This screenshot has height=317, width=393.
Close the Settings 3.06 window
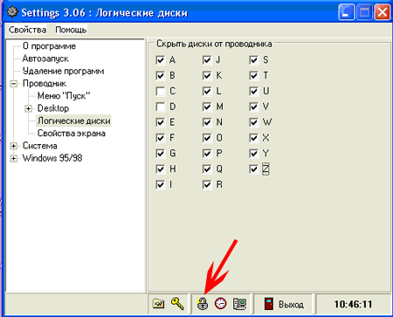pos(383,12)
